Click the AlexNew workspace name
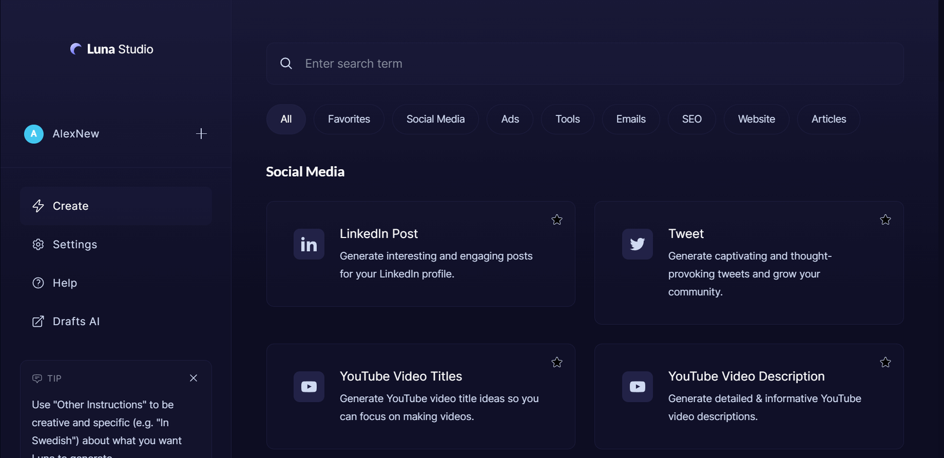Screen dimensions: 944x458 click(76, 134)
